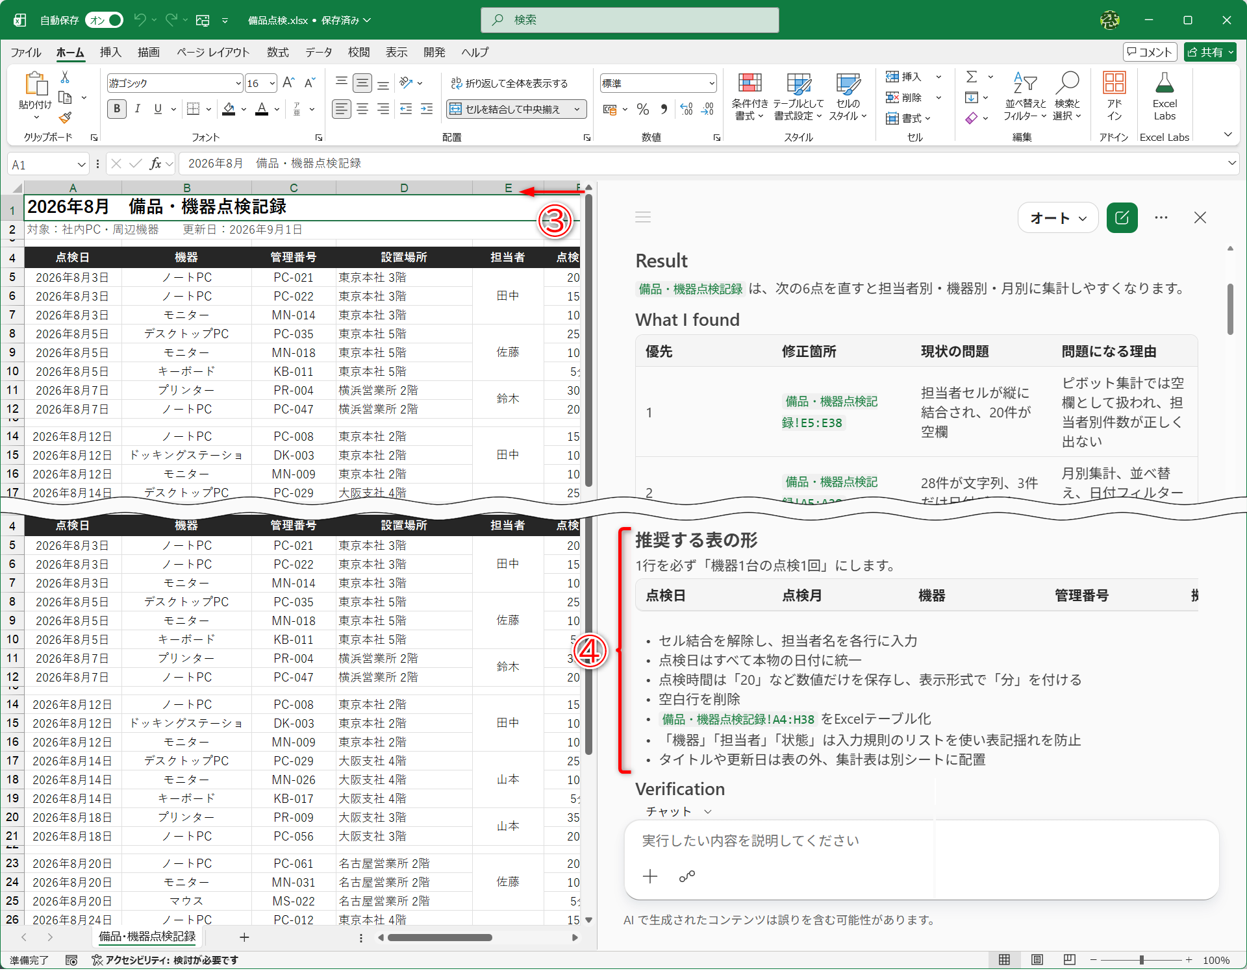
Task: Toggle Italic formatting
Action: (x=137, y=109)
